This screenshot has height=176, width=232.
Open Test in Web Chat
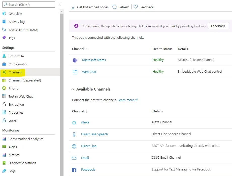click(x=21, y=96)
